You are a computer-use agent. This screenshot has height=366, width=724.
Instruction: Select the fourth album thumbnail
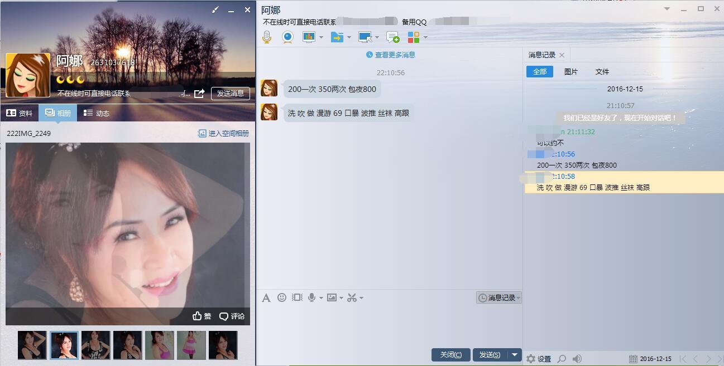[128, 345]
